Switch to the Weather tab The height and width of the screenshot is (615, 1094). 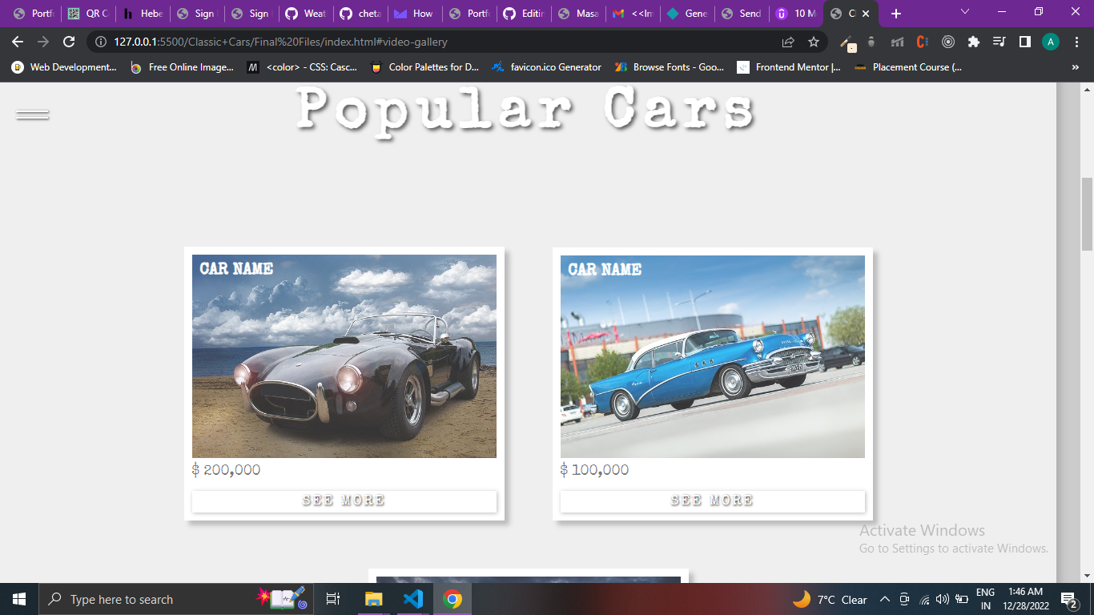point(305,13)
